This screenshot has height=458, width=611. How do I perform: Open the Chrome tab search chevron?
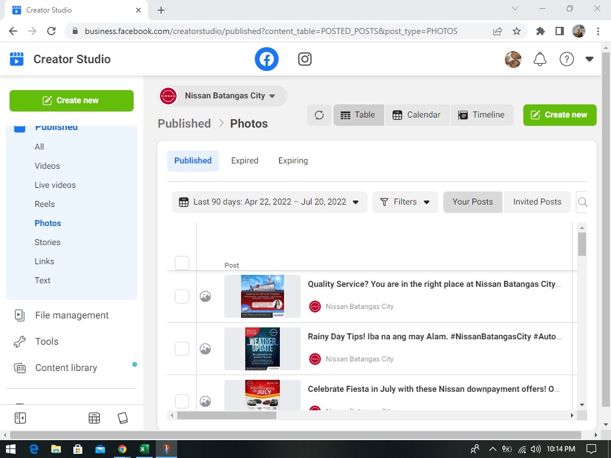pos(515,8)
